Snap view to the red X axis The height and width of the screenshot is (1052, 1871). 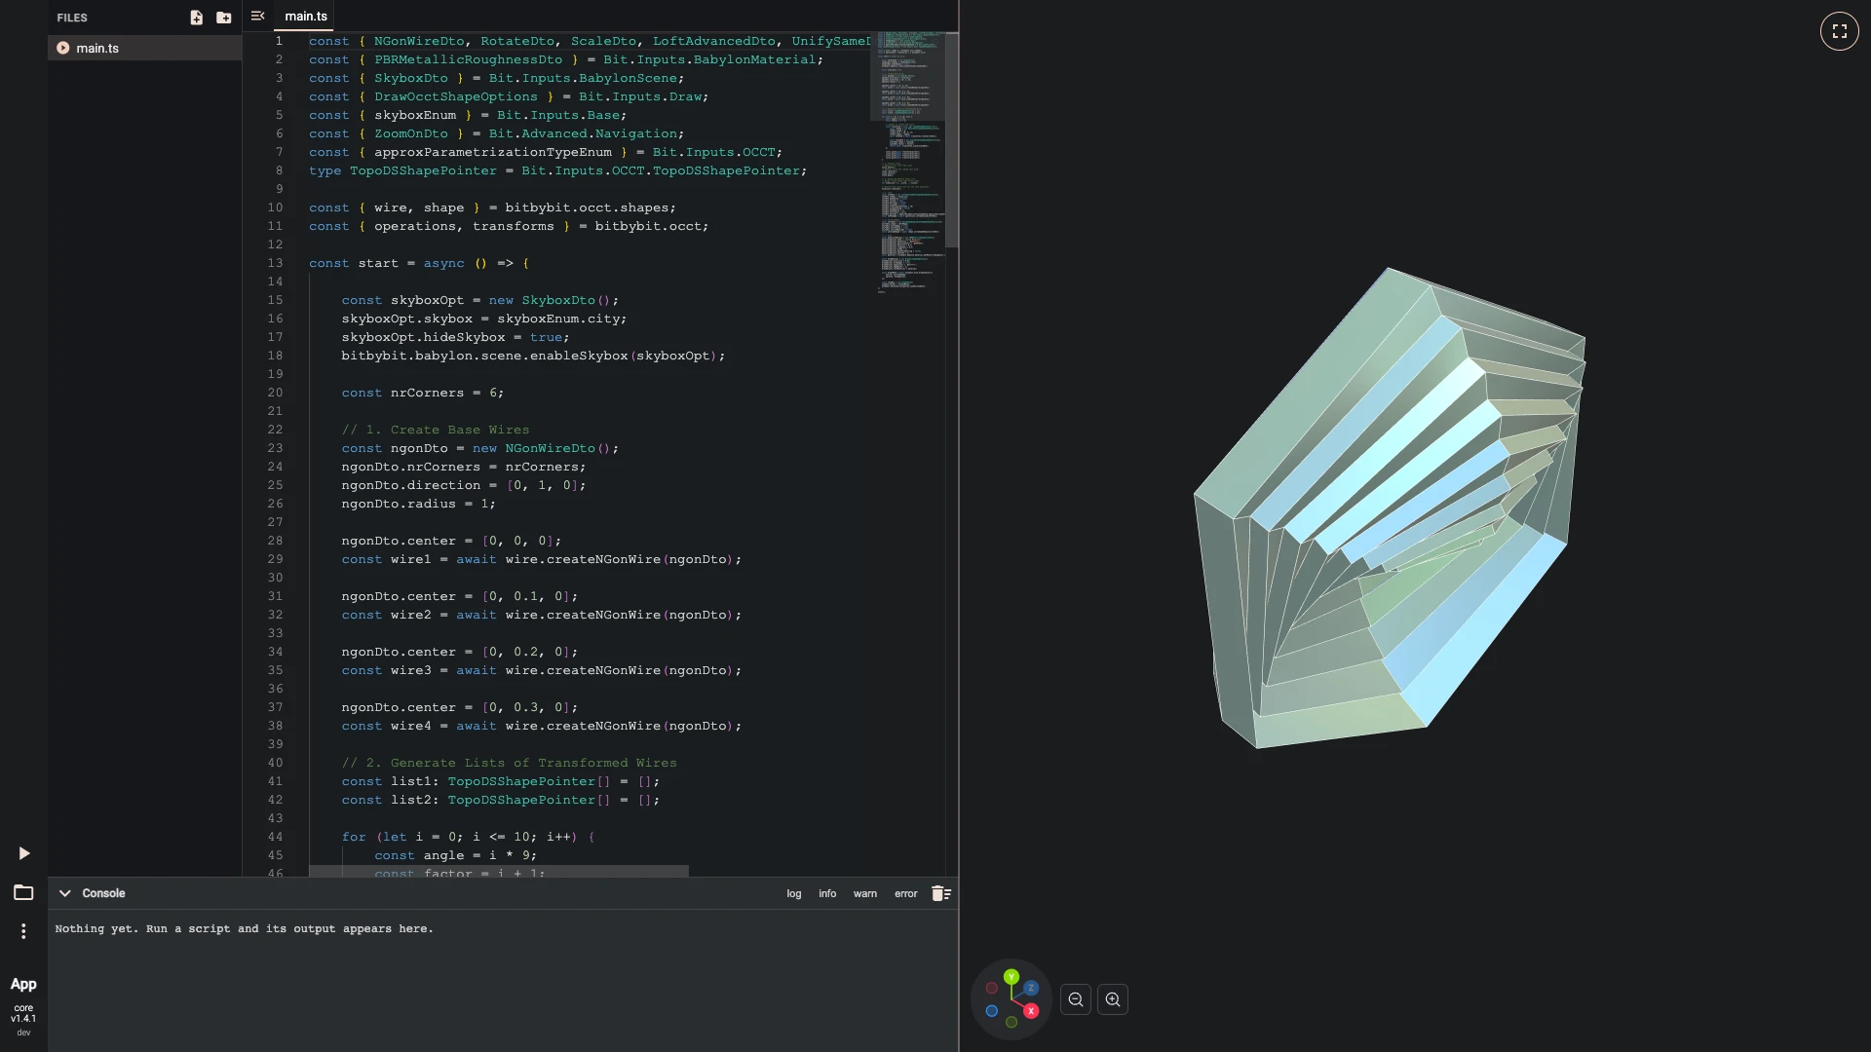coord(1031,1011)
